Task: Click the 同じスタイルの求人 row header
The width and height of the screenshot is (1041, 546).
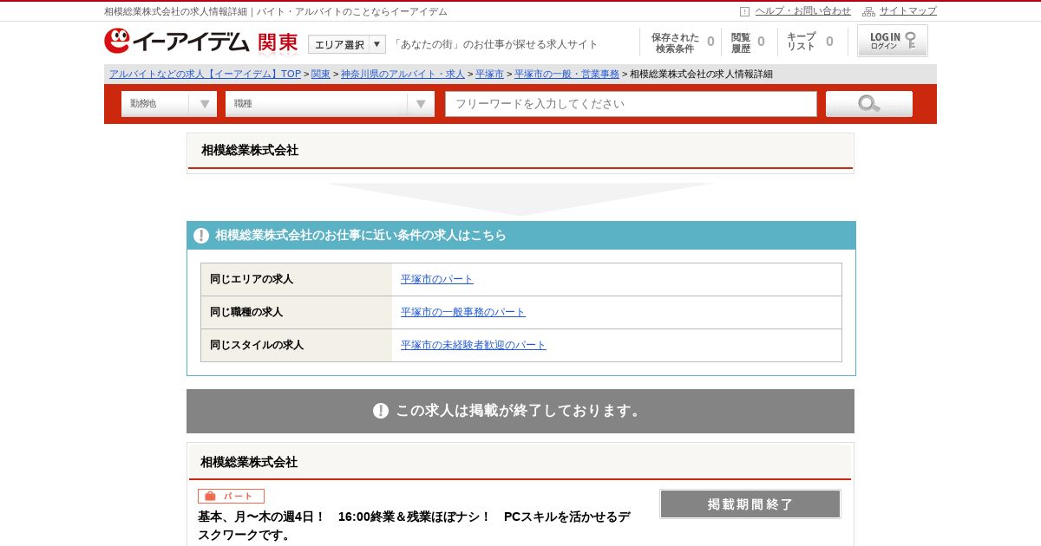Action: tap(296, 345)
